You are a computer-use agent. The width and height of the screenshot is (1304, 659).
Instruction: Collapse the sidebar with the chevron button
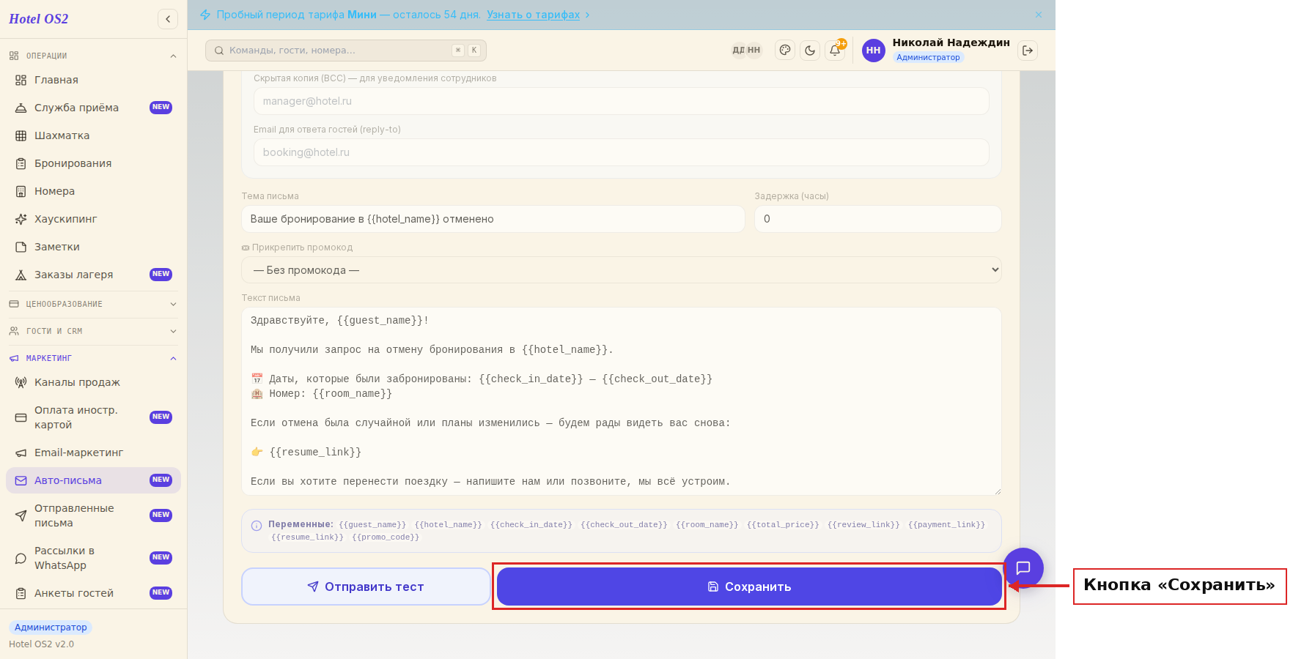168,19
